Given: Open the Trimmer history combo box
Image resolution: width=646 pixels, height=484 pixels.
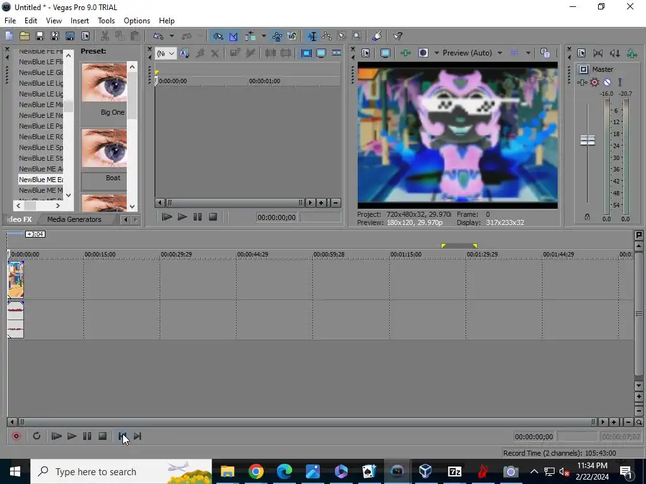Looking at the screenshot, I should (166, 53).
